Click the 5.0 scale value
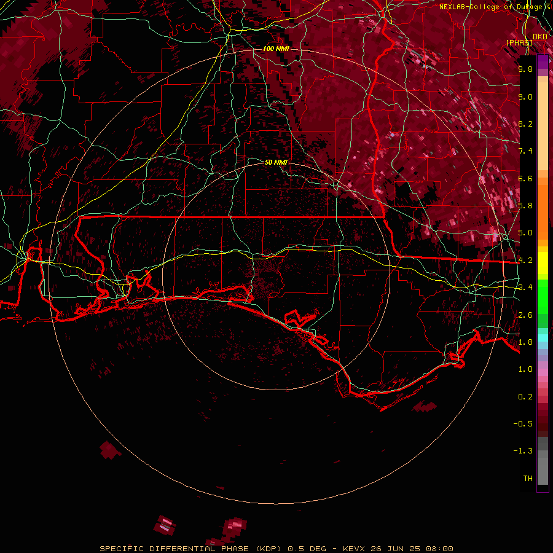Screen dimensions: 553x553 click(525, 233)
